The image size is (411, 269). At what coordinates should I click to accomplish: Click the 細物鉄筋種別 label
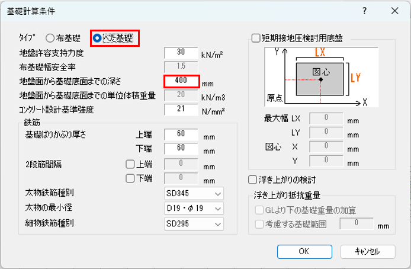[50, 223]
